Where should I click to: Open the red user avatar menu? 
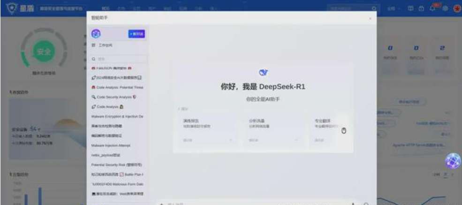(457, 8)
